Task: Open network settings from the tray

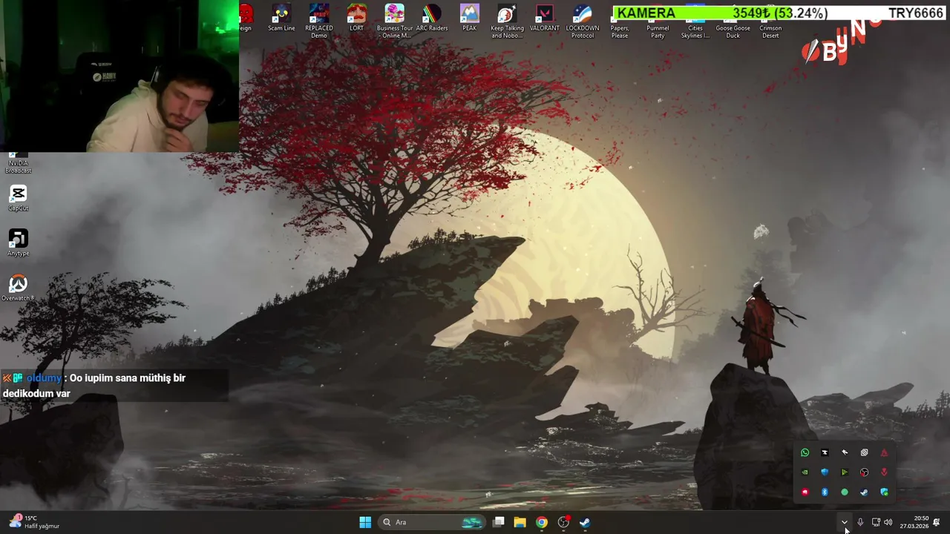Action: tap(876, 522)
